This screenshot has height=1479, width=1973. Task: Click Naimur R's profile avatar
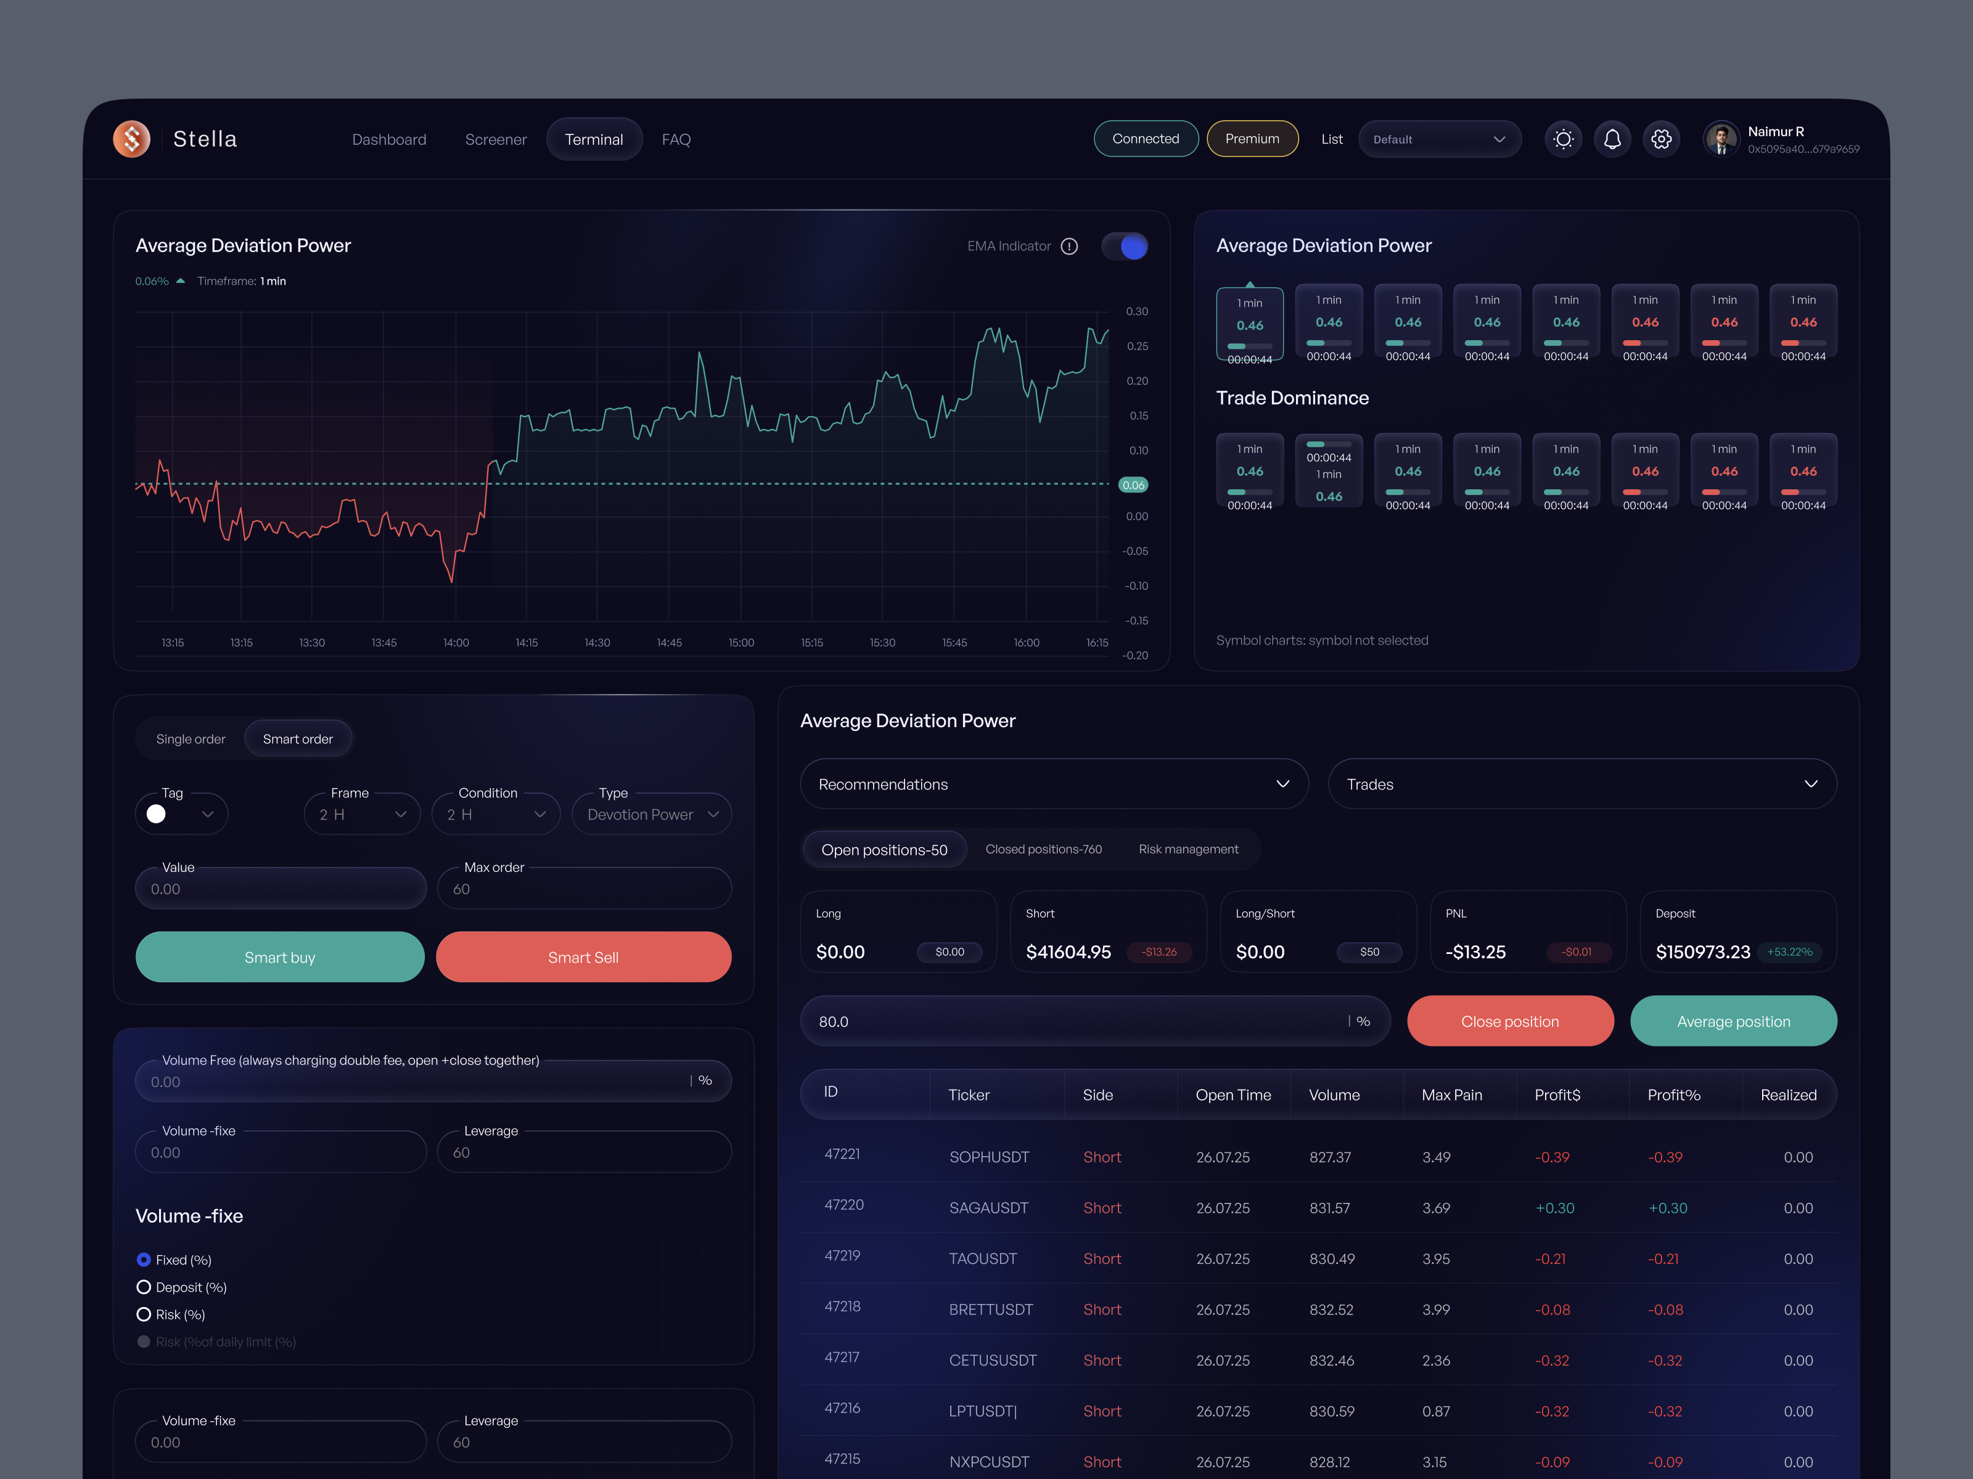click(x=1721, y=138)
